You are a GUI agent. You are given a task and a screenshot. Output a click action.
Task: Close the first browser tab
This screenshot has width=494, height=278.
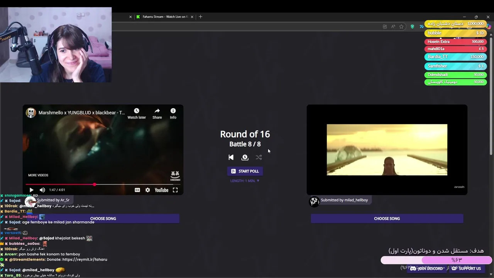point(130,17)
